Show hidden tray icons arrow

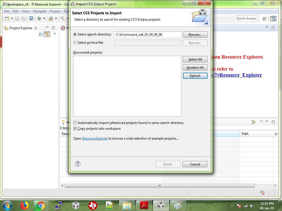coord(232,206)
